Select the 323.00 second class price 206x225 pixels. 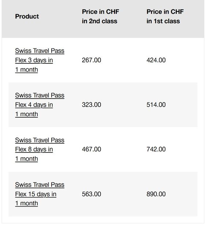pos(91,105)
